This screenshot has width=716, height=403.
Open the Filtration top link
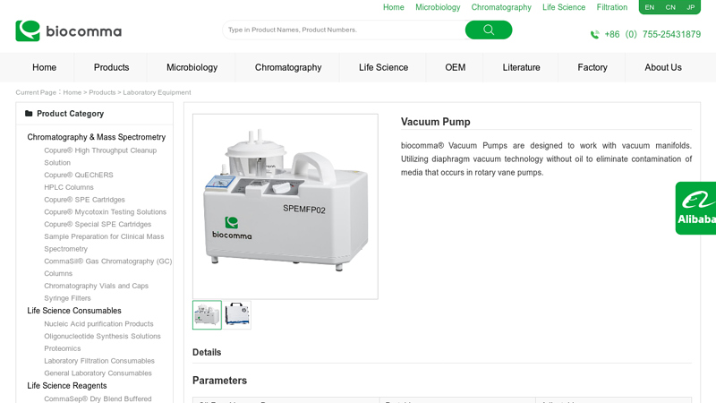pos(612,7)
